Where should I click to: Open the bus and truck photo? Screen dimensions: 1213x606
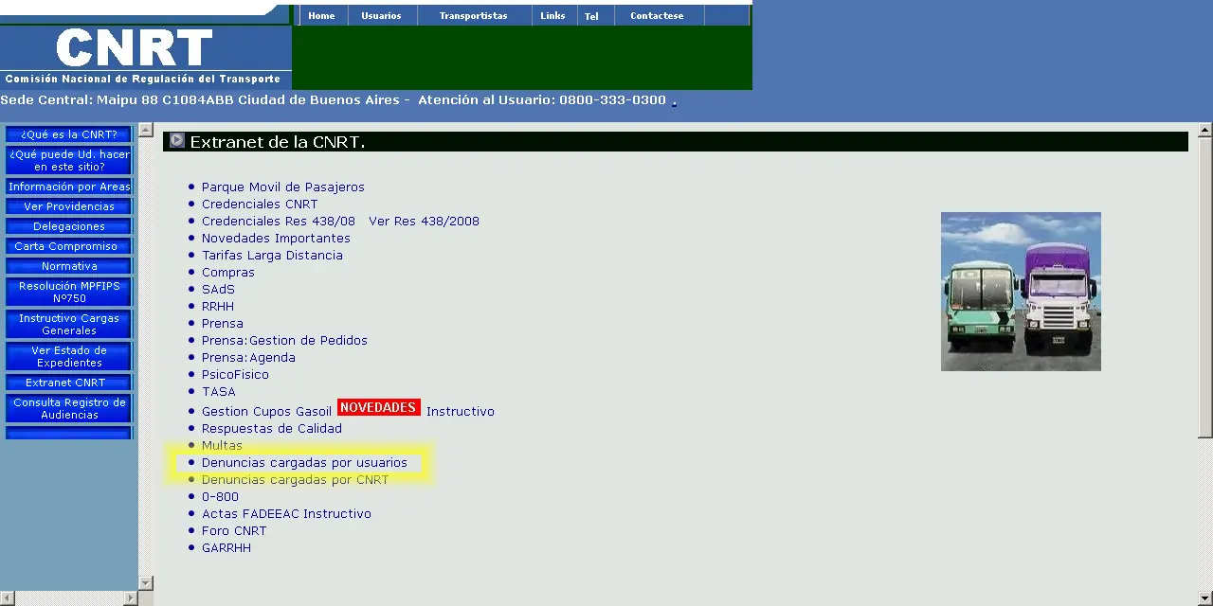(x=1021, y=292)
